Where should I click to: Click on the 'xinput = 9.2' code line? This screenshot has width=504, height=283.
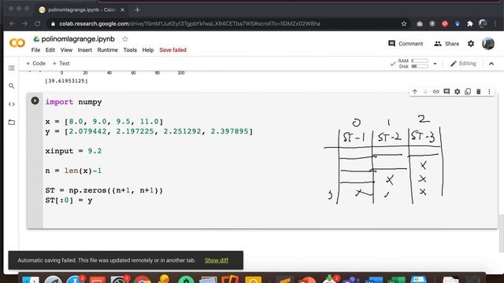coord(73,151)
